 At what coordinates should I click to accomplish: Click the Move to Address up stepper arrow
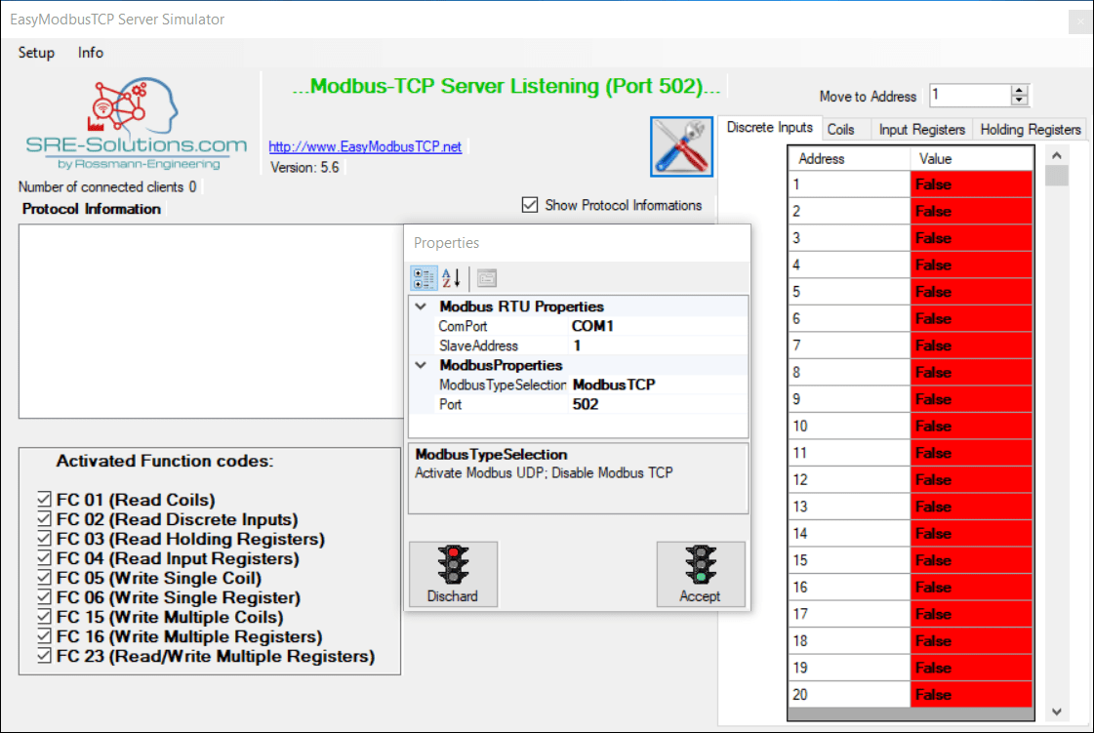click(1019, 88)
